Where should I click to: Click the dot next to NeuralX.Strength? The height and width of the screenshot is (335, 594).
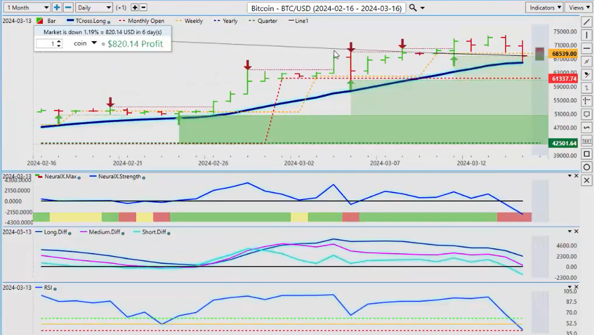point(144,178)
